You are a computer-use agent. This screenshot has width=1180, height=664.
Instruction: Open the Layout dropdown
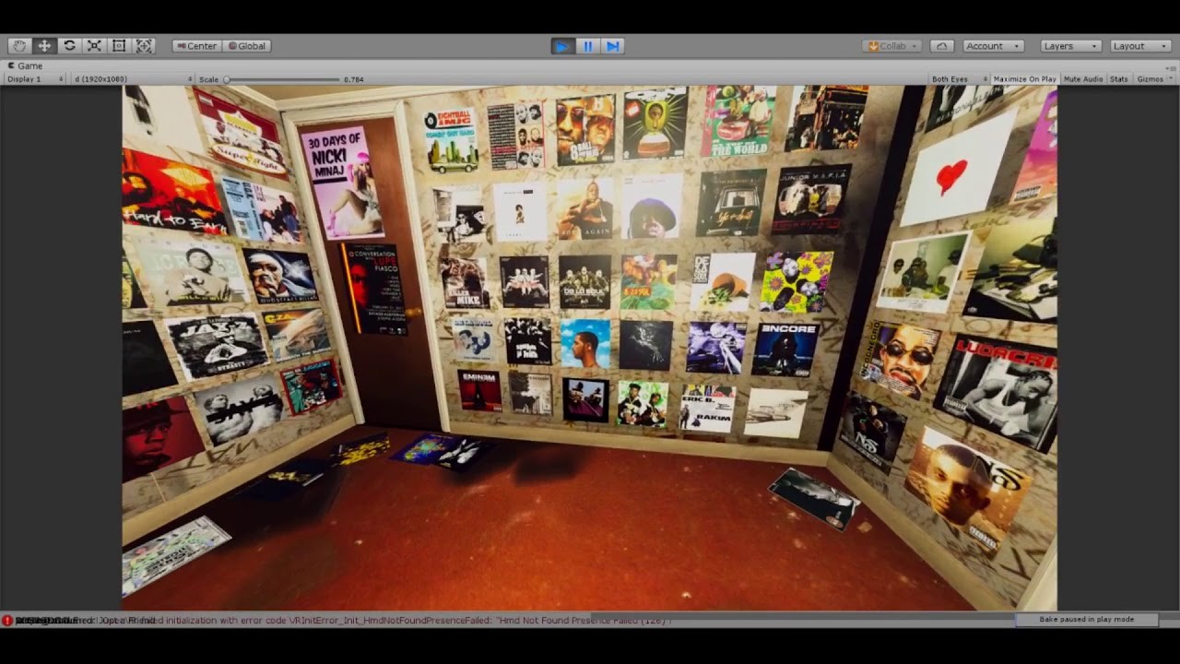[1139, 46]
